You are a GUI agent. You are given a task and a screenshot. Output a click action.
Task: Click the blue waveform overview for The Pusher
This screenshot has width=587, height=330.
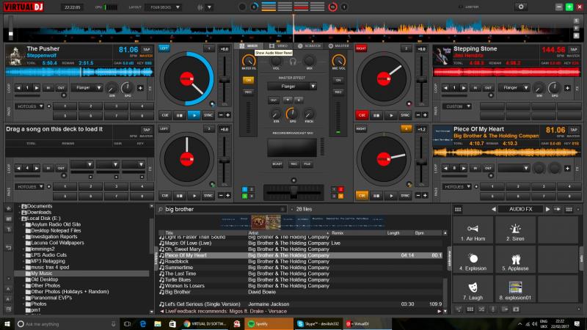click(79, 71)
